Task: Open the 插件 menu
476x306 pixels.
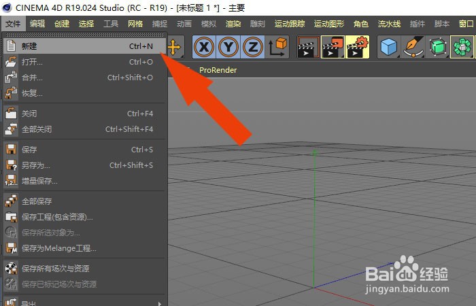Action: tap(418, 24)
